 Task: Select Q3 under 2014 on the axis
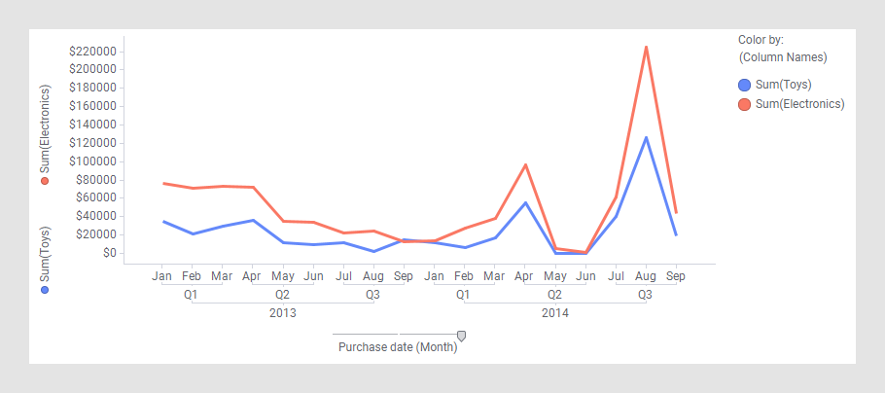pos(645,294)
